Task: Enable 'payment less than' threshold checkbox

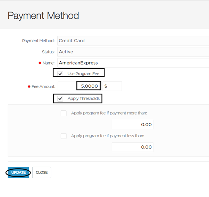Action: click(64, 136)
